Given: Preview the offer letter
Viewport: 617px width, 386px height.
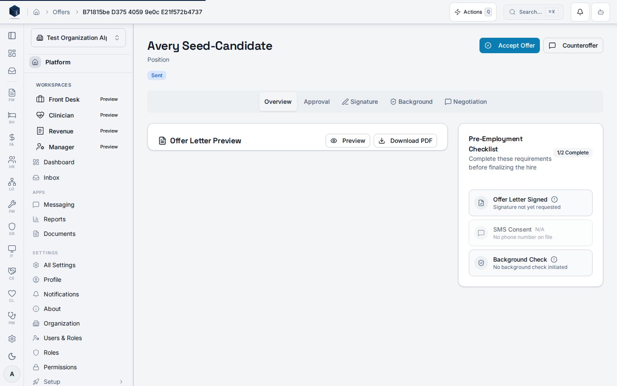Looking at the screenshot, I should coord(348,141).
